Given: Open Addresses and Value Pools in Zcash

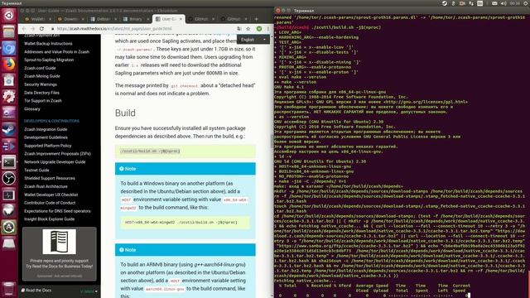Looking at the screenshot, I should (56, 51).
